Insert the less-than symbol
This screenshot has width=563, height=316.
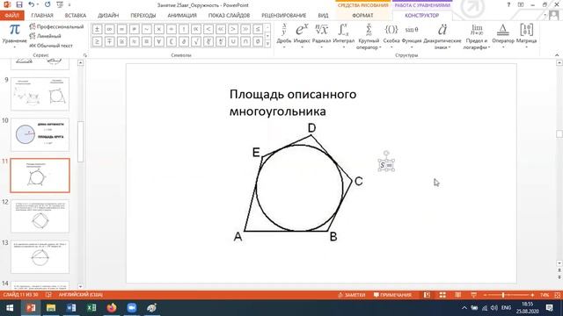coord(208,29)
